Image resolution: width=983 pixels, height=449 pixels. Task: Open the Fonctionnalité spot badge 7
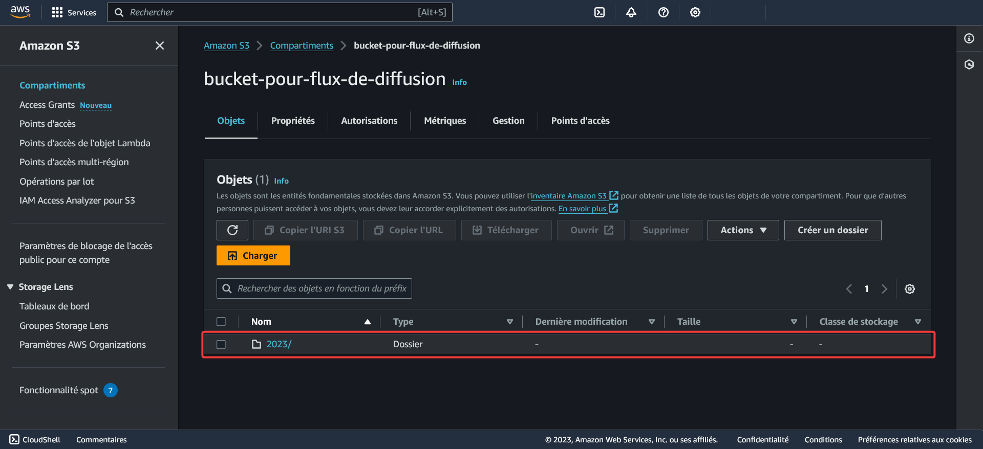(111, 390)
